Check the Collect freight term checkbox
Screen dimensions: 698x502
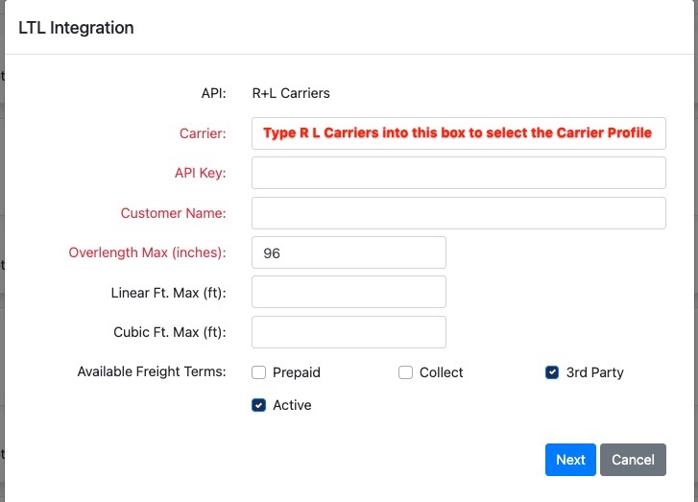coord(405,372)
